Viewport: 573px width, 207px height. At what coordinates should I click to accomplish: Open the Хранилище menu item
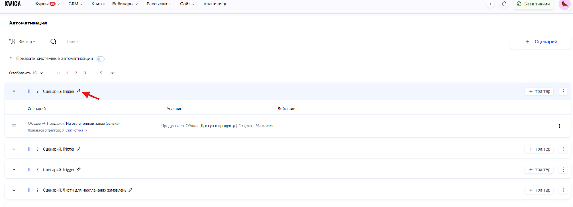click(x=215, y=4)
